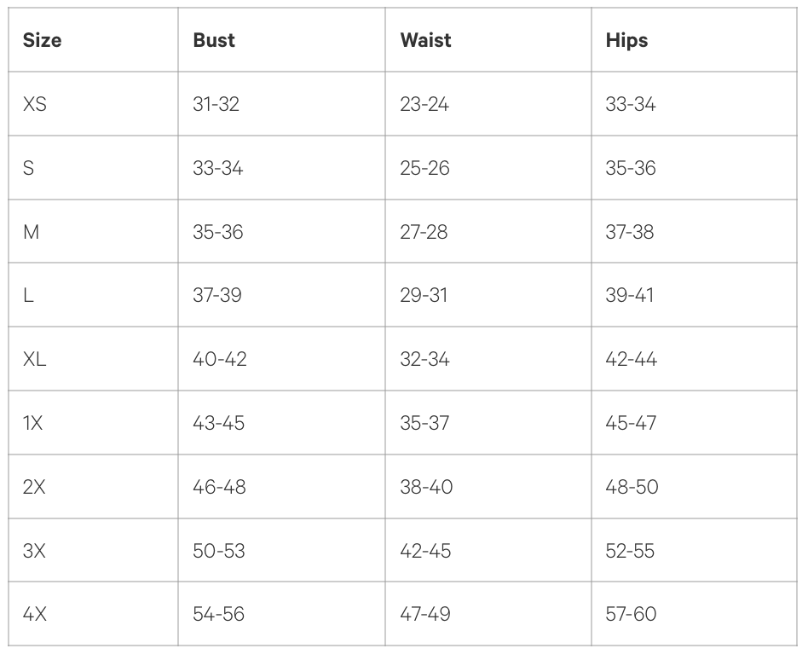Select the 4X size cell
The width and height of the screenshot is (808, 660).
[34, 614]
